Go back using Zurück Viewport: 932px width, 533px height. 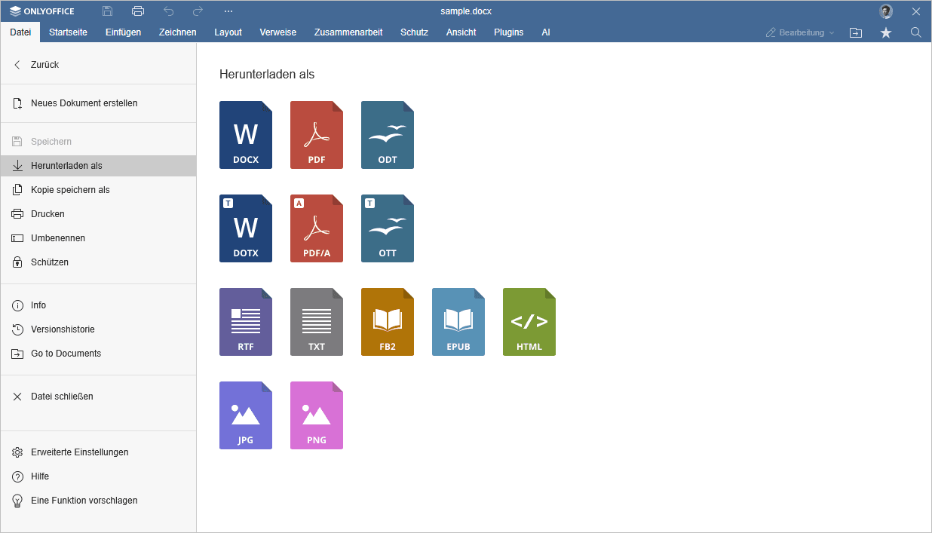(44, 65)
